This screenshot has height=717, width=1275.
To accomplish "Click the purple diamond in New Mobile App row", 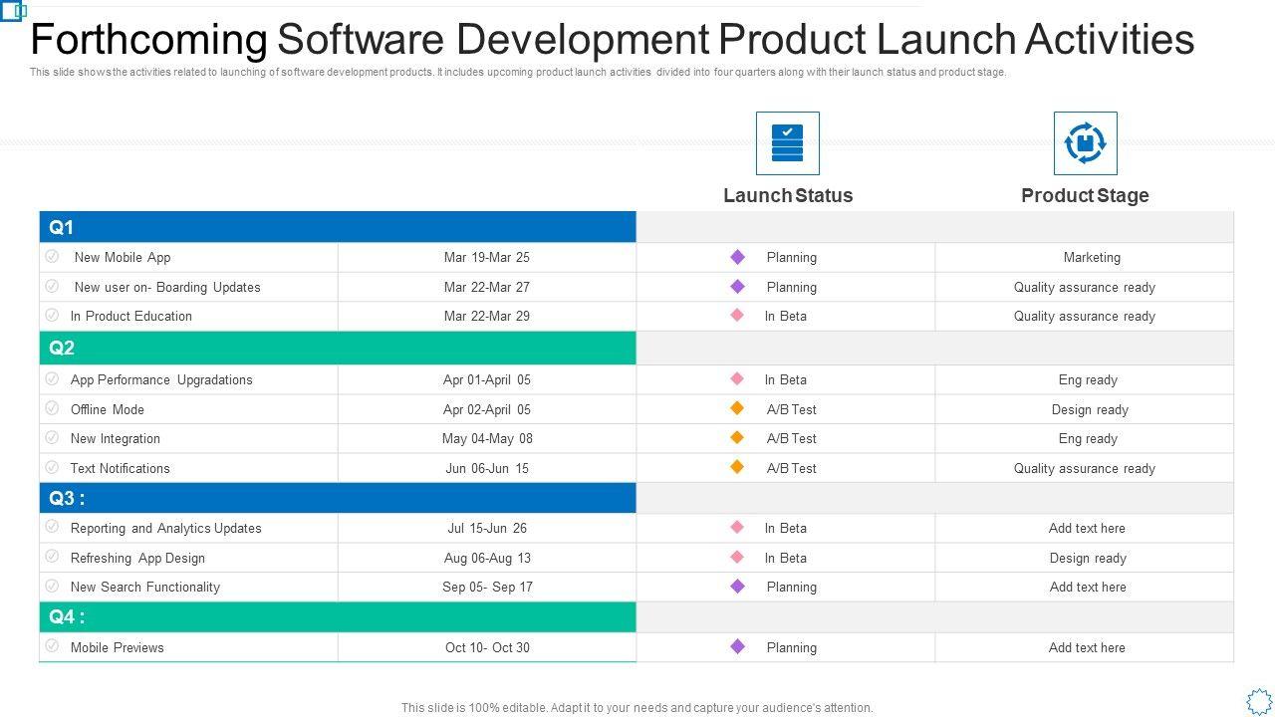I will click(x=737, y=257).
